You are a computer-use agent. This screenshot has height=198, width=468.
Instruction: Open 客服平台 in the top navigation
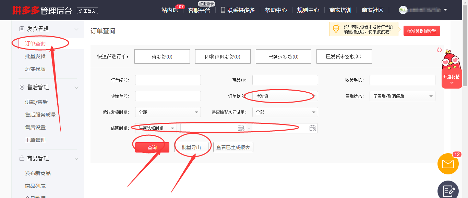[199, 10]
